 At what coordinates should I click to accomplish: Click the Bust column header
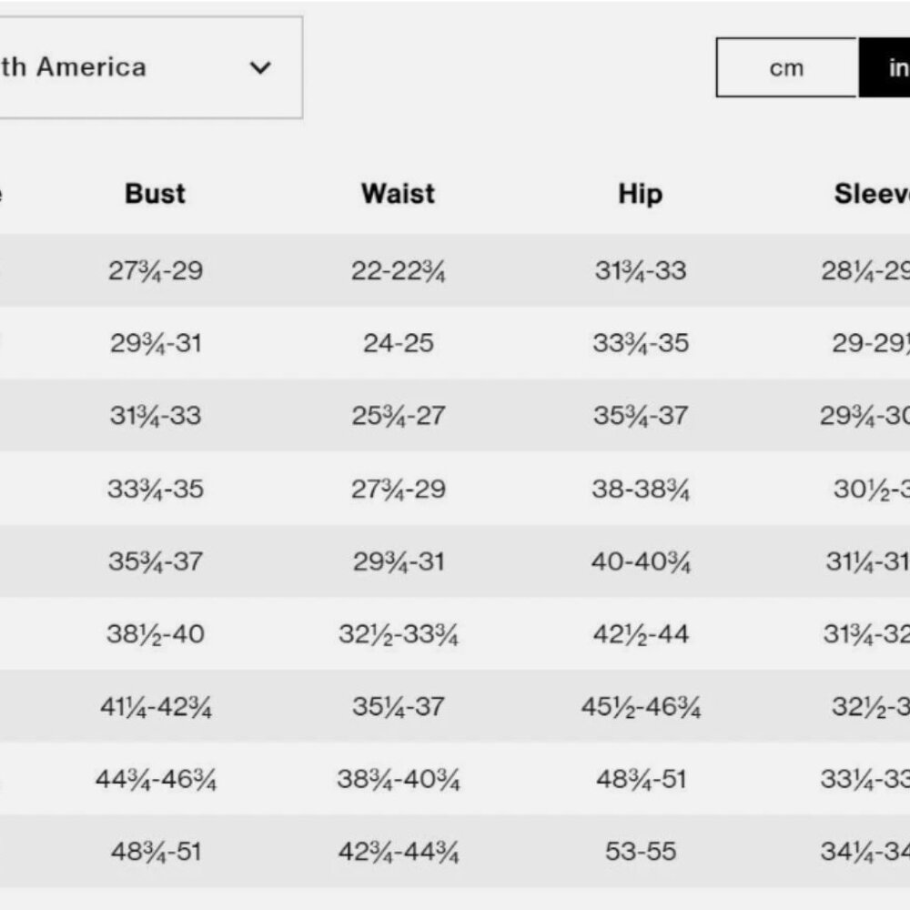tap(155, 194)
